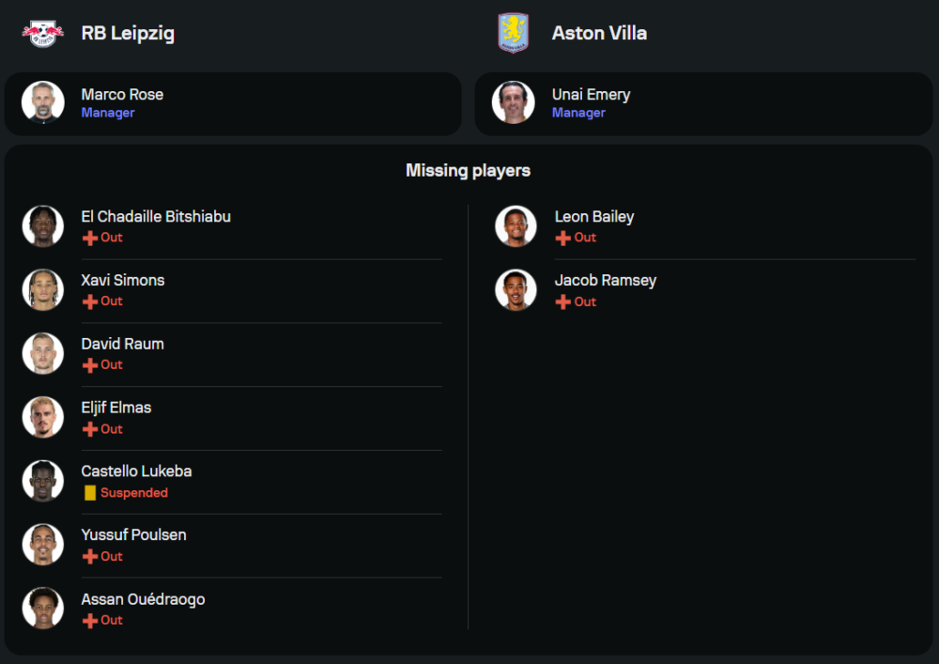Click the RB Leipzig club crest
The height and width of the screenshot is (664, 939).
43,34
